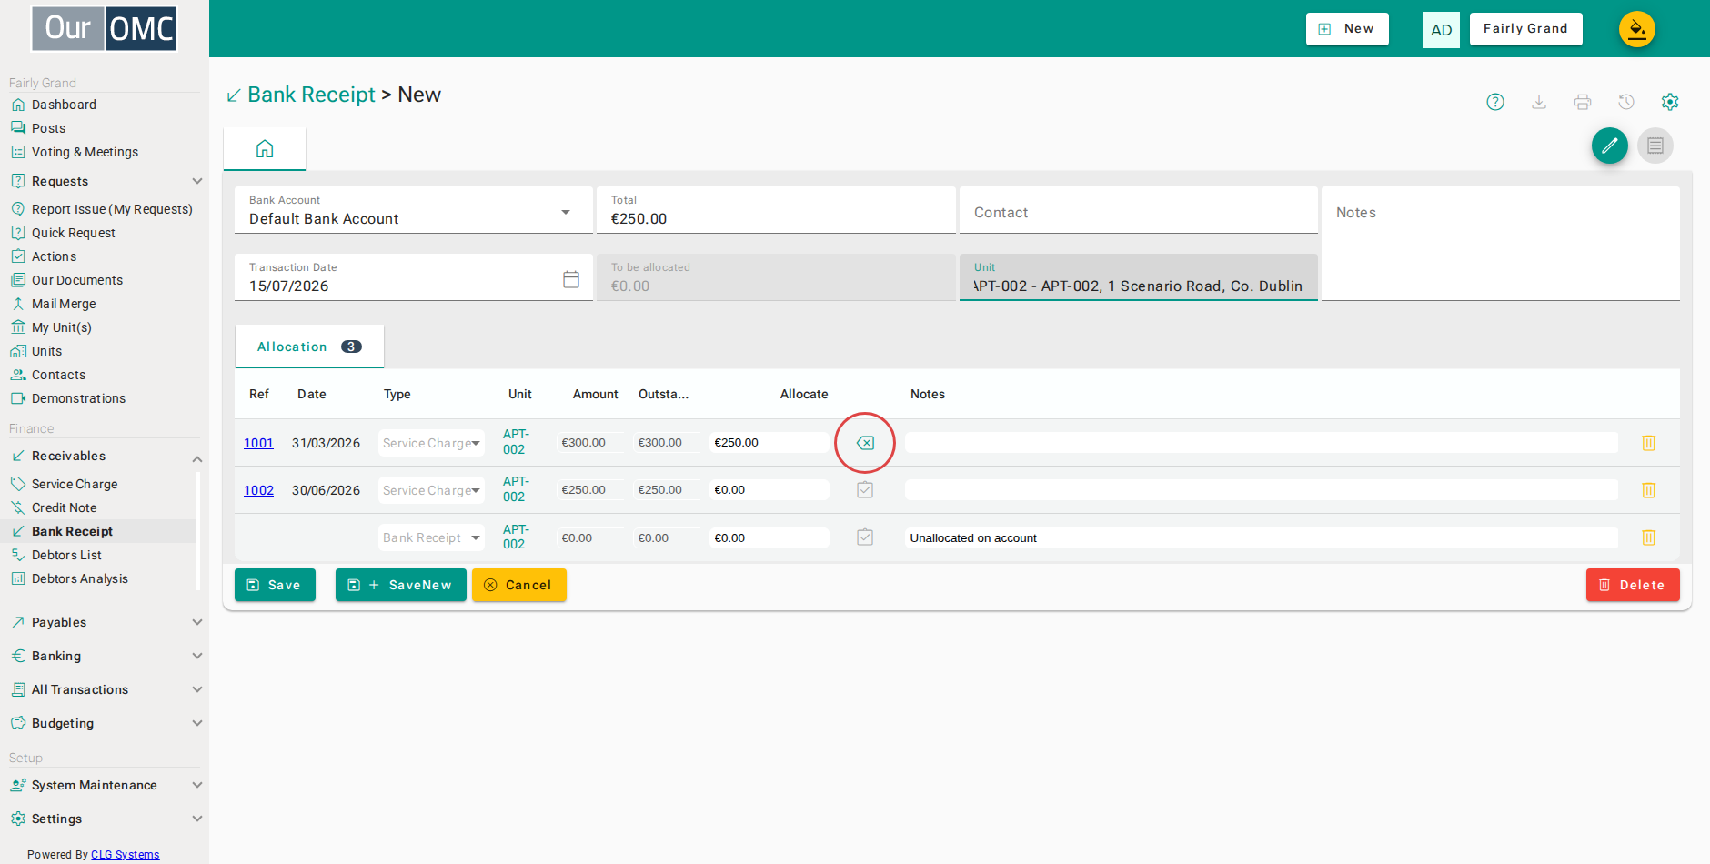Tick allocate checkbox for invoice 1002
Screen dimensions: 1710x864
(865, 490)
